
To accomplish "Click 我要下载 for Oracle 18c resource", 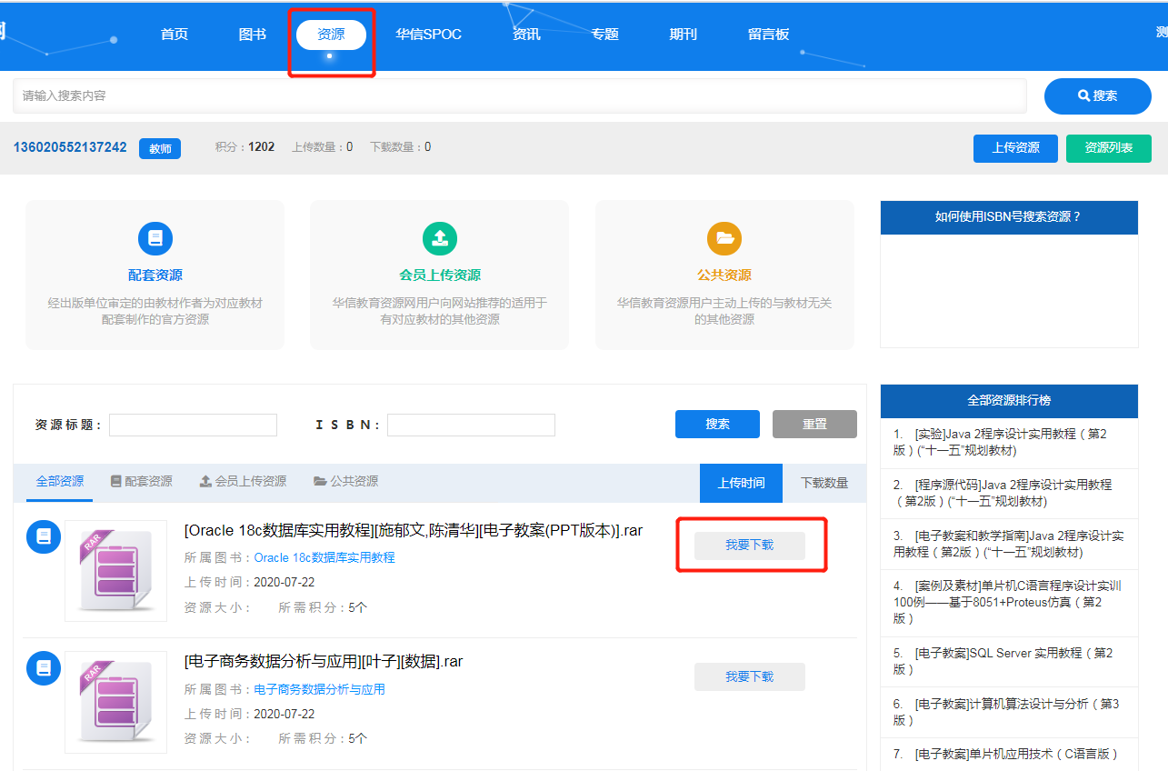I will point(749,546).
